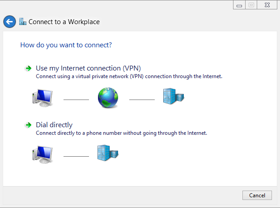Click the phone number connection description text
The height and width of the screenshot is (208, 280).
(x=121, y=133)
